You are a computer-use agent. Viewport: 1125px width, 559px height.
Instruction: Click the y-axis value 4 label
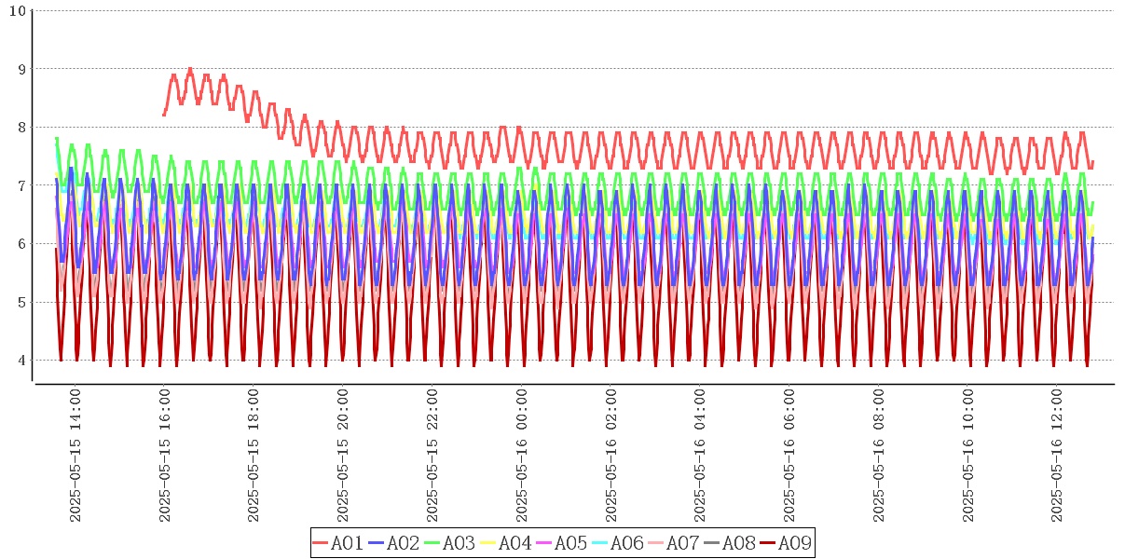(21, 361)
